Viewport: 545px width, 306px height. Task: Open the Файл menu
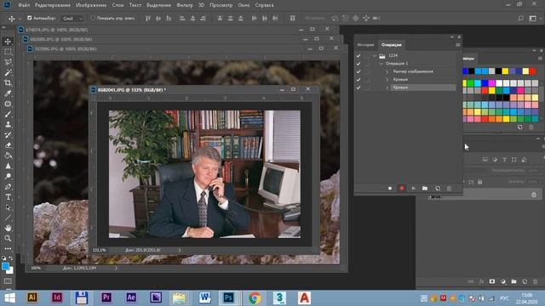tap(24, 5)
